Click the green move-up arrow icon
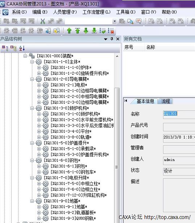The image size is (195, 223). [x=69, y=31]
